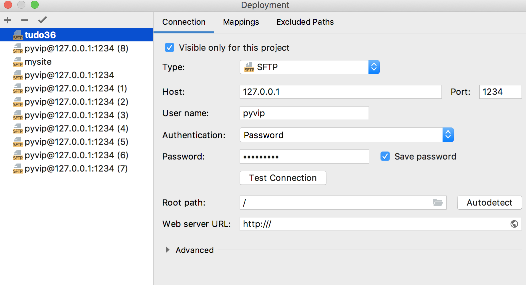Click the folder browse icon in Root path
This screenshot has width=526, height=285.
tap(438, 203)
